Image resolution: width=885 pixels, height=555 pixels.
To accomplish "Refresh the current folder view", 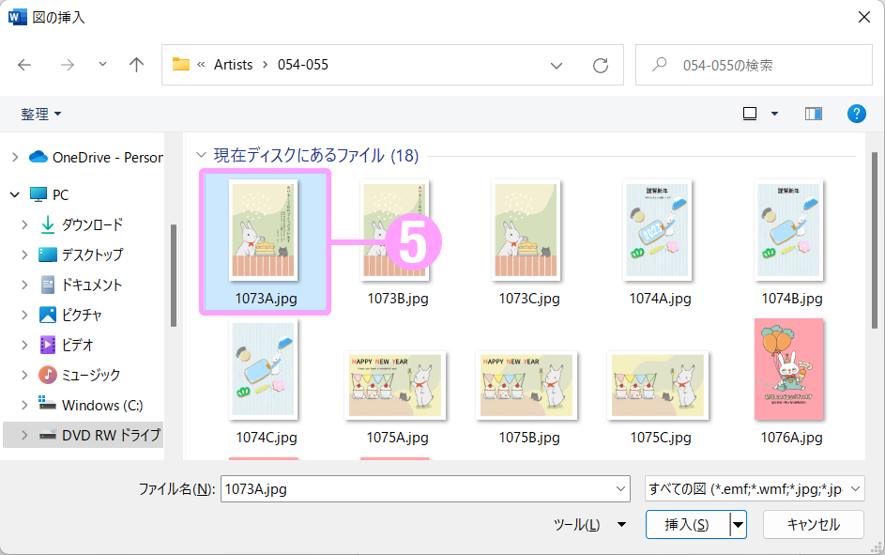I will click(601, 66).
